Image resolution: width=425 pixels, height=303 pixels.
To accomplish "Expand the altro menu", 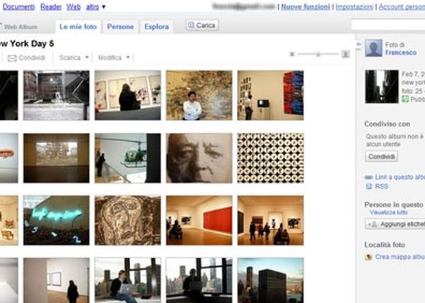I will (x=95, y=7).
